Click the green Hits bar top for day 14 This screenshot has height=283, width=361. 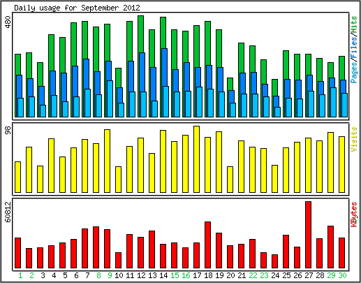pyautogui.click(x=163, y=33)
